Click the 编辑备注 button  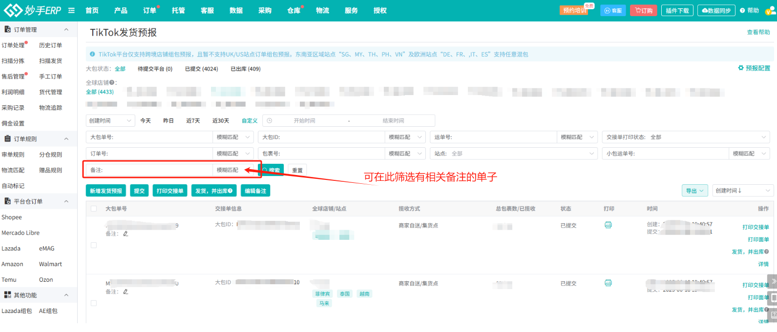coord(255,191)
